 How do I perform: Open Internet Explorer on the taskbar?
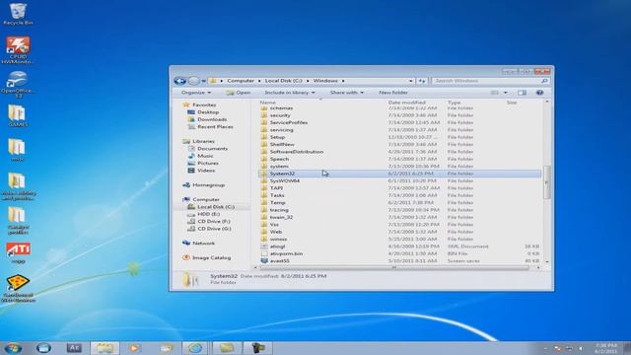point(195,348)
